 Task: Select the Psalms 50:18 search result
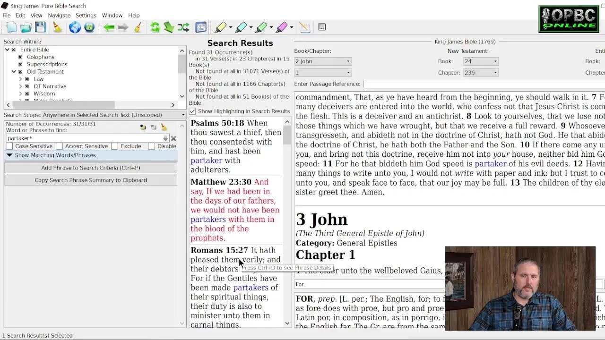236,146
